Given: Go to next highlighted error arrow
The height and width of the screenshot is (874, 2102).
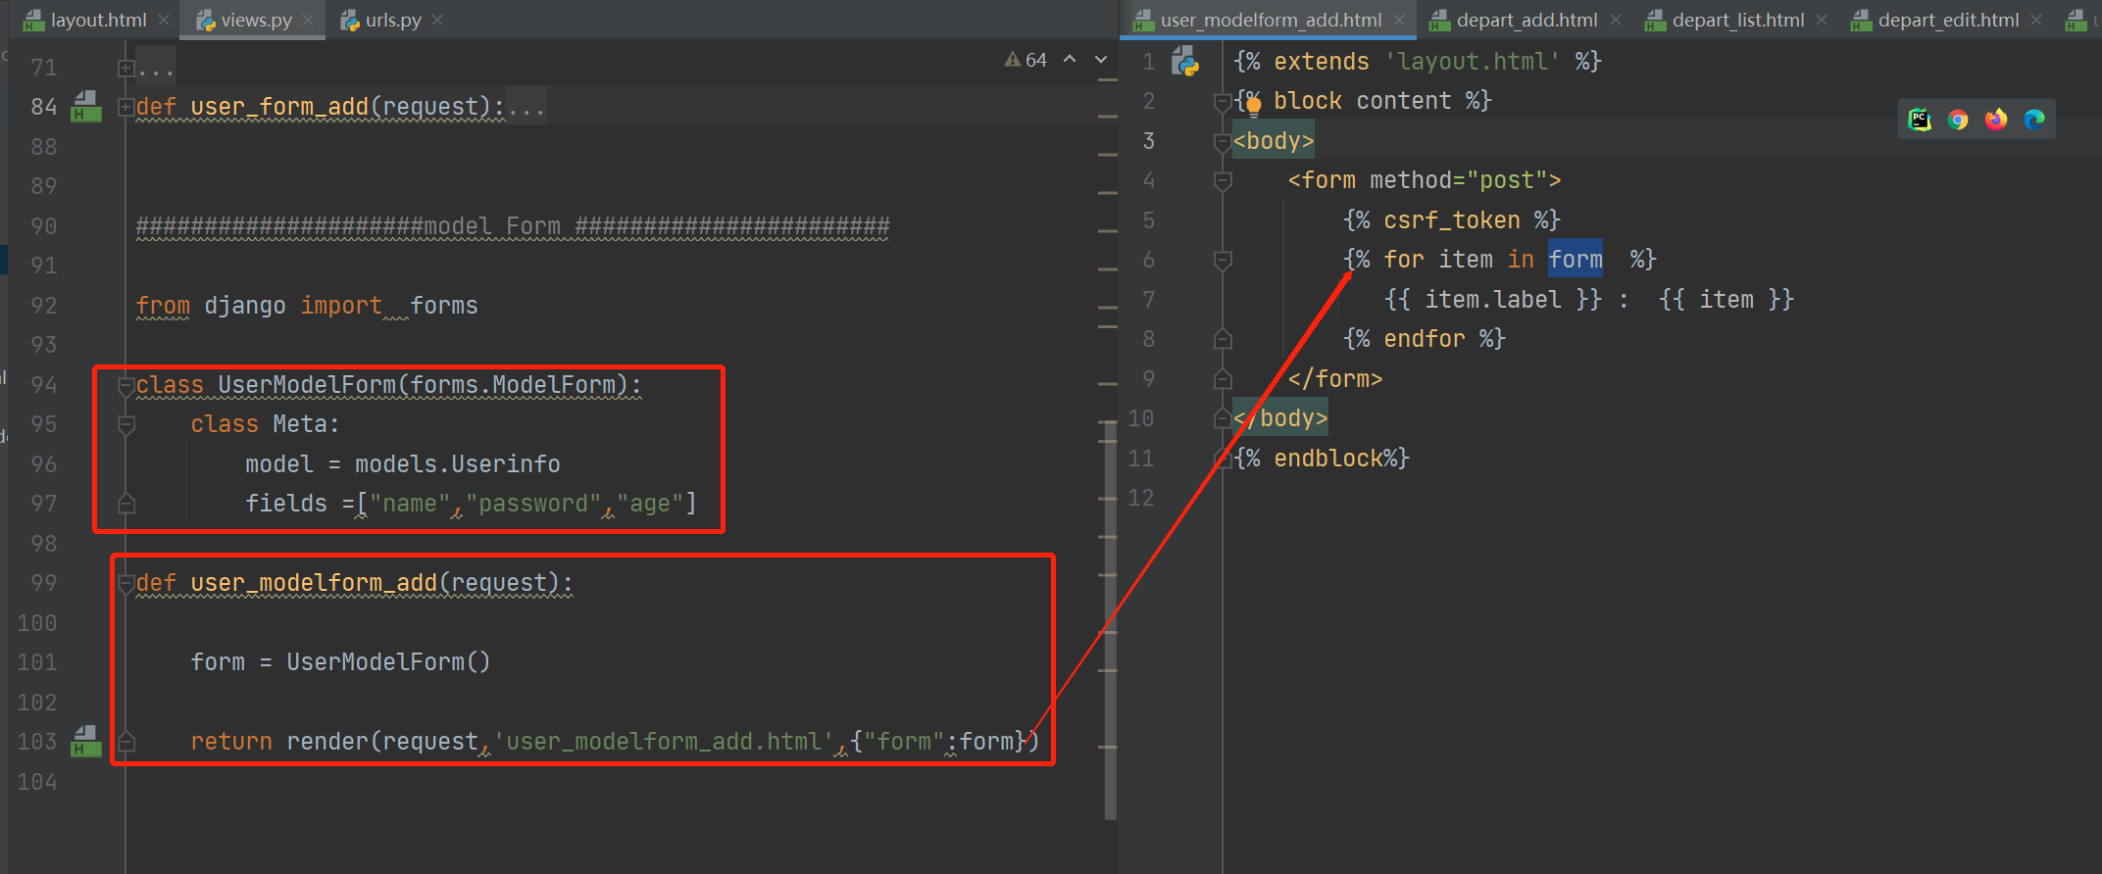Looking at the screenshot, I should click(1101, 60).
